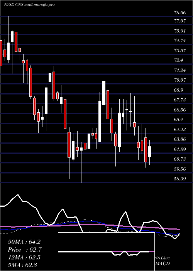Screen dimensions: 193x271
Task: Click the 'Price : 62.7' readout
Action: 25,250
